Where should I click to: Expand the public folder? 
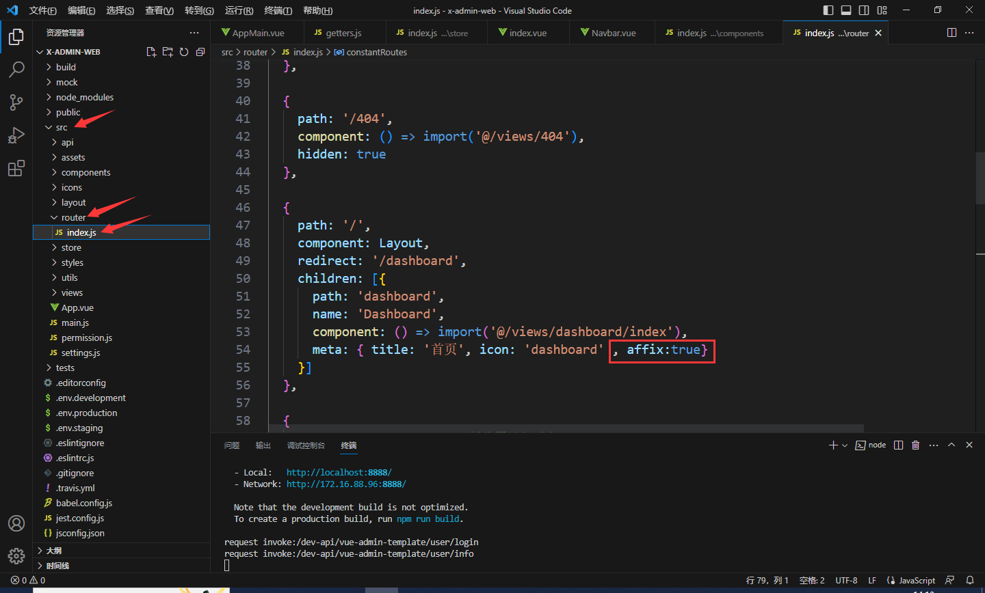(x=121, y=112)
